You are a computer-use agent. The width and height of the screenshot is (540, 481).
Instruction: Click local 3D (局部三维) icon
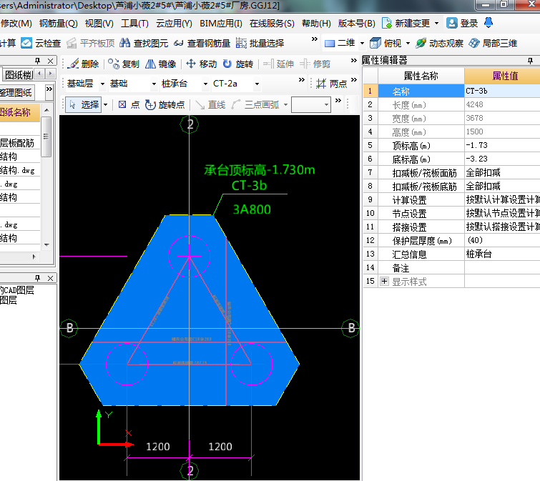474,43
